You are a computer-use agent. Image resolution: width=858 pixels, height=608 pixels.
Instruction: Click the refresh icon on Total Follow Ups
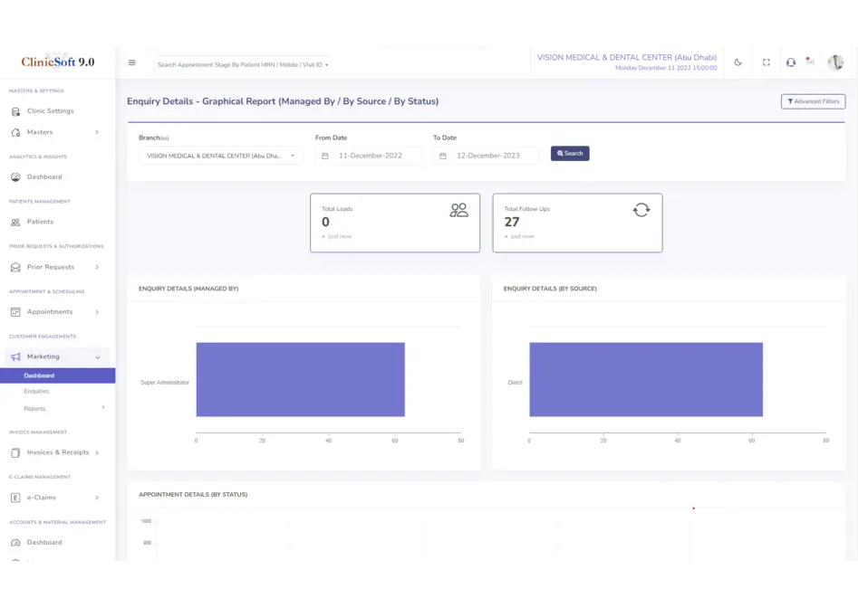(x=641, y=210)
